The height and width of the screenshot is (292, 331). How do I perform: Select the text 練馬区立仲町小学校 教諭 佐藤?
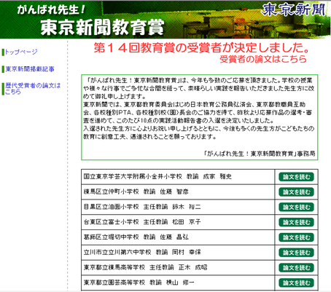point(128,192)
